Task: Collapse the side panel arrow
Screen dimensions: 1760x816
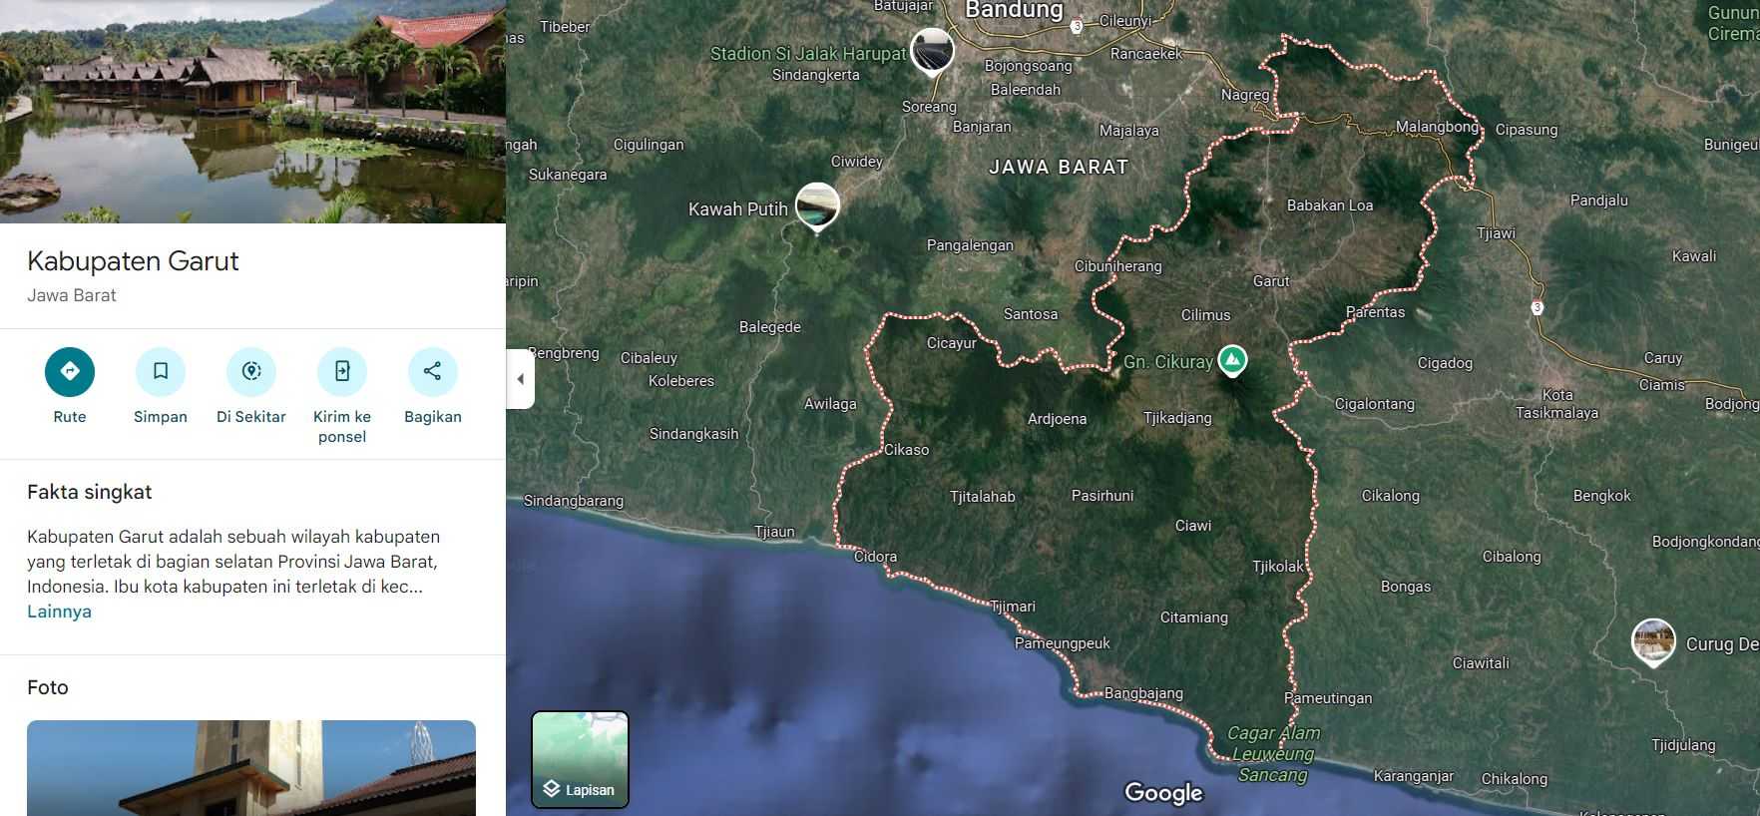Action: 520,379
